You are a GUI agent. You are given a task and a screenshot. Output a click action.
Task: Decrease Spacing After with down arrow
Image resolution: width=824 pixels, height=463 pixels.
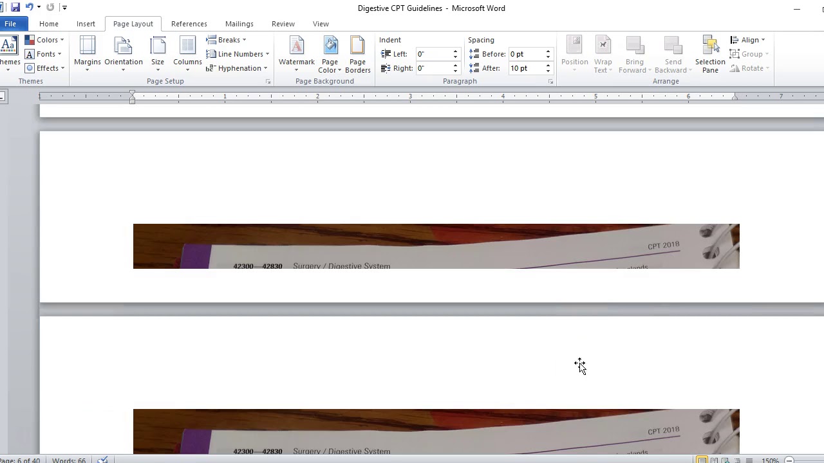[x=548, y=71]
